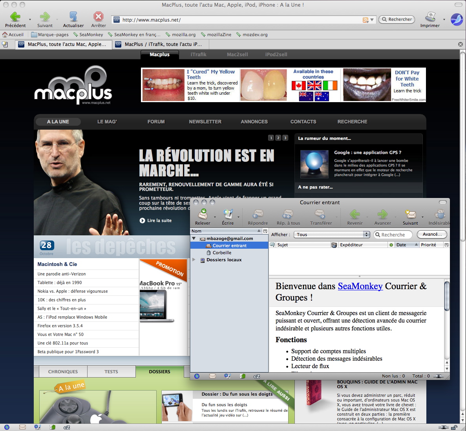Click the Avancer forward arrow in mail window

pos(382,214)
